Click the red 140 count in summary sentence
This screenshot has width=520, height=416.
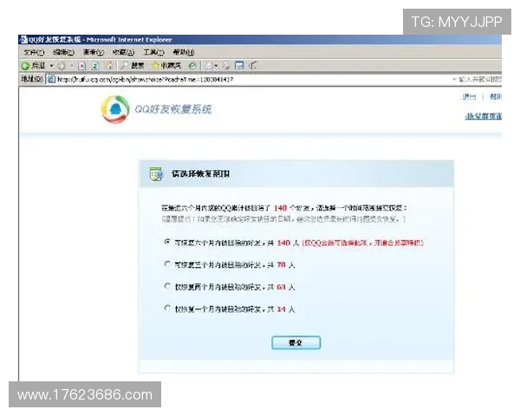coord(280,208)
